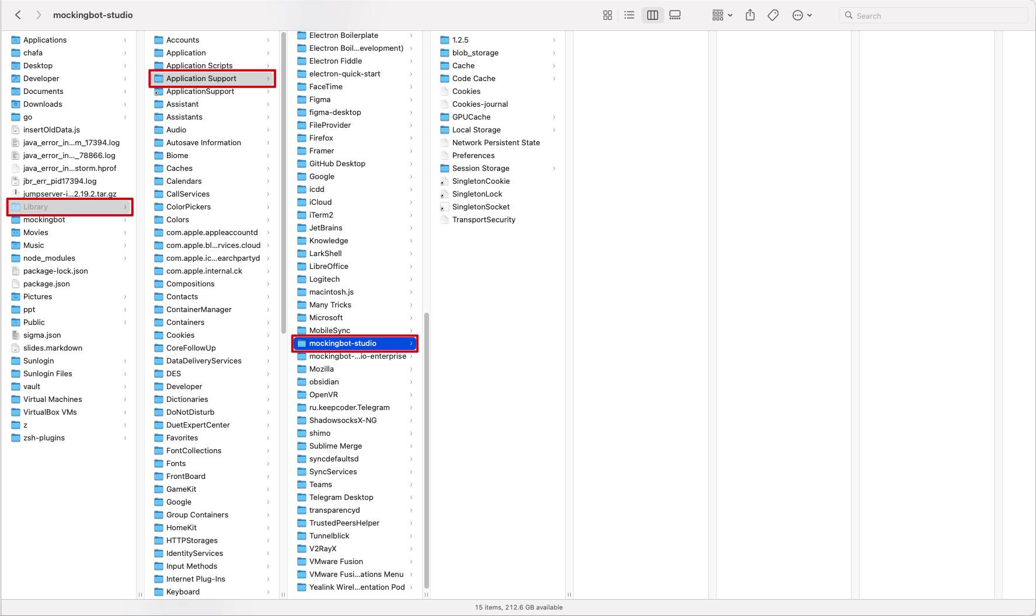Select the HTTPStorages folder
This screenshot has width=1036, height=616.
[x=212, y=540]
